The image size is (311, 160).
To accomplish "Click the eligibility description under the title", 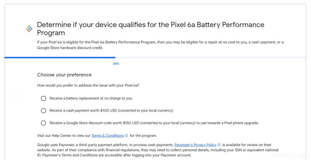I will click(x=160, y=45).
